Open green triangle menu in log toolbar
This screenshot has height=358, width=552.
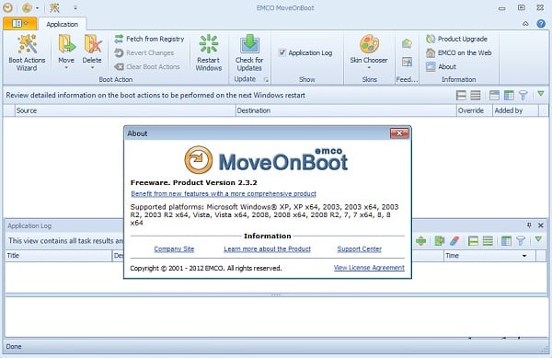(538, 239)
